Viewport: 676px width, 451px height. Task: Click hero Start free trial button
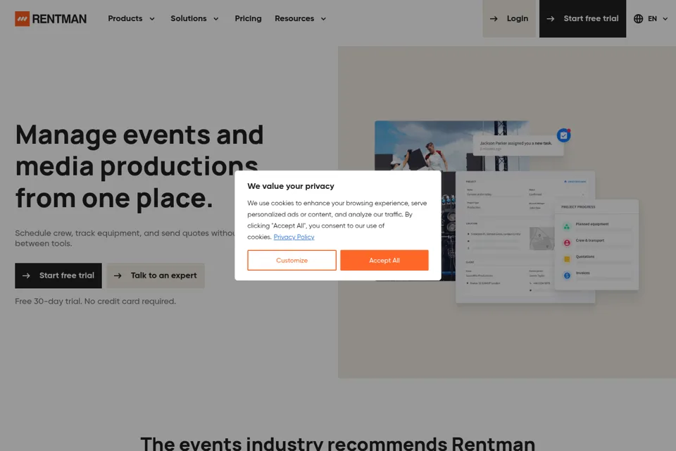pyautogui.click(x=58, y=276)
